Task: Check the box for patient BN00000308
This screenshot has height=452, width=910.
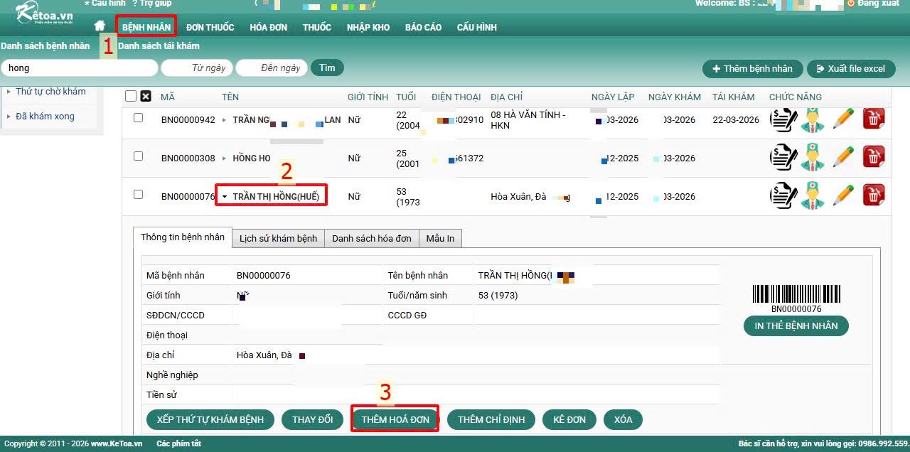Action: 139,156
